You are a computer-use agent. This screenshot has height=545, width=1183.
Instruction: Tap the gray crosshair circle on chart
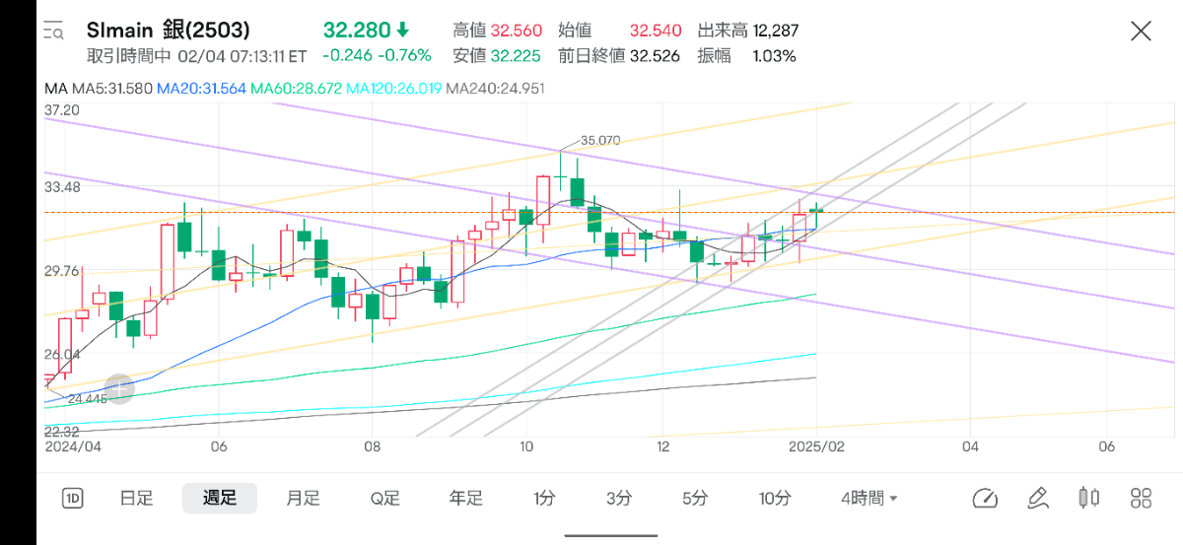coord(119,388)
